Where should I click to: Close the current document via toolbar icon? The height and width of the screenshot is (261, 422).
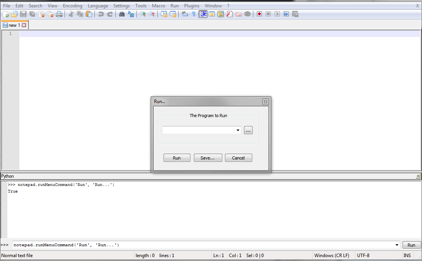click(x=41, y=14)
